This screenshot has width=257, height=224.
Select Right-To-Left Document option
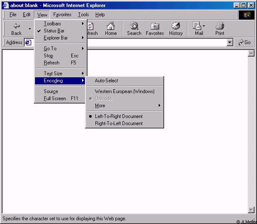(119, 123)
